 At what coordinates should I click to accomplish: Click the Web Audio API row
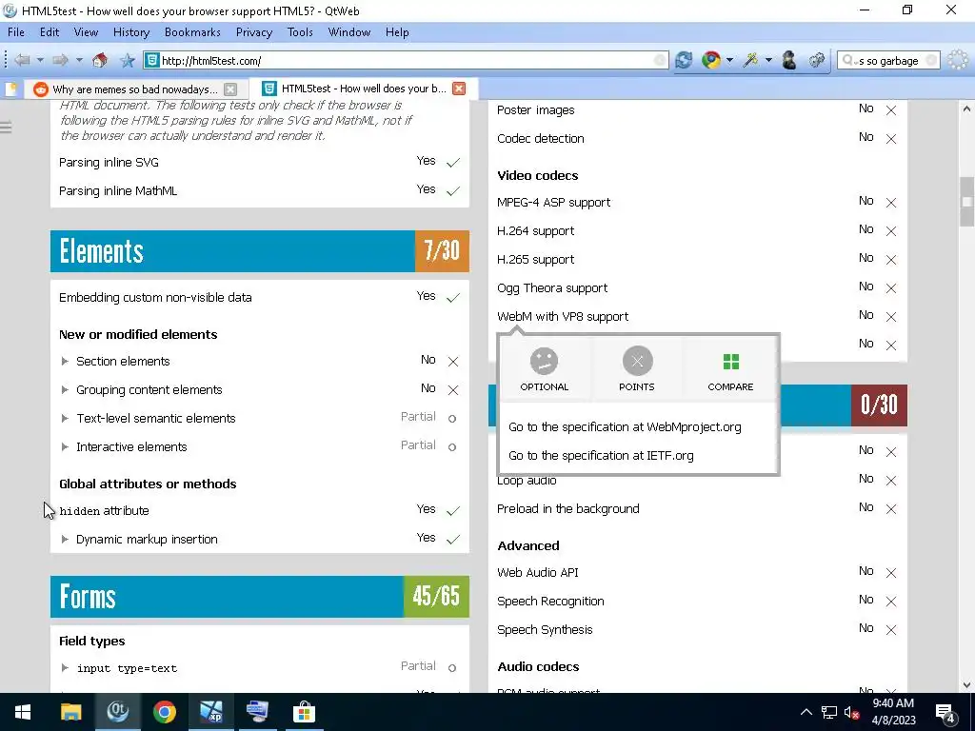pos(697,572)
